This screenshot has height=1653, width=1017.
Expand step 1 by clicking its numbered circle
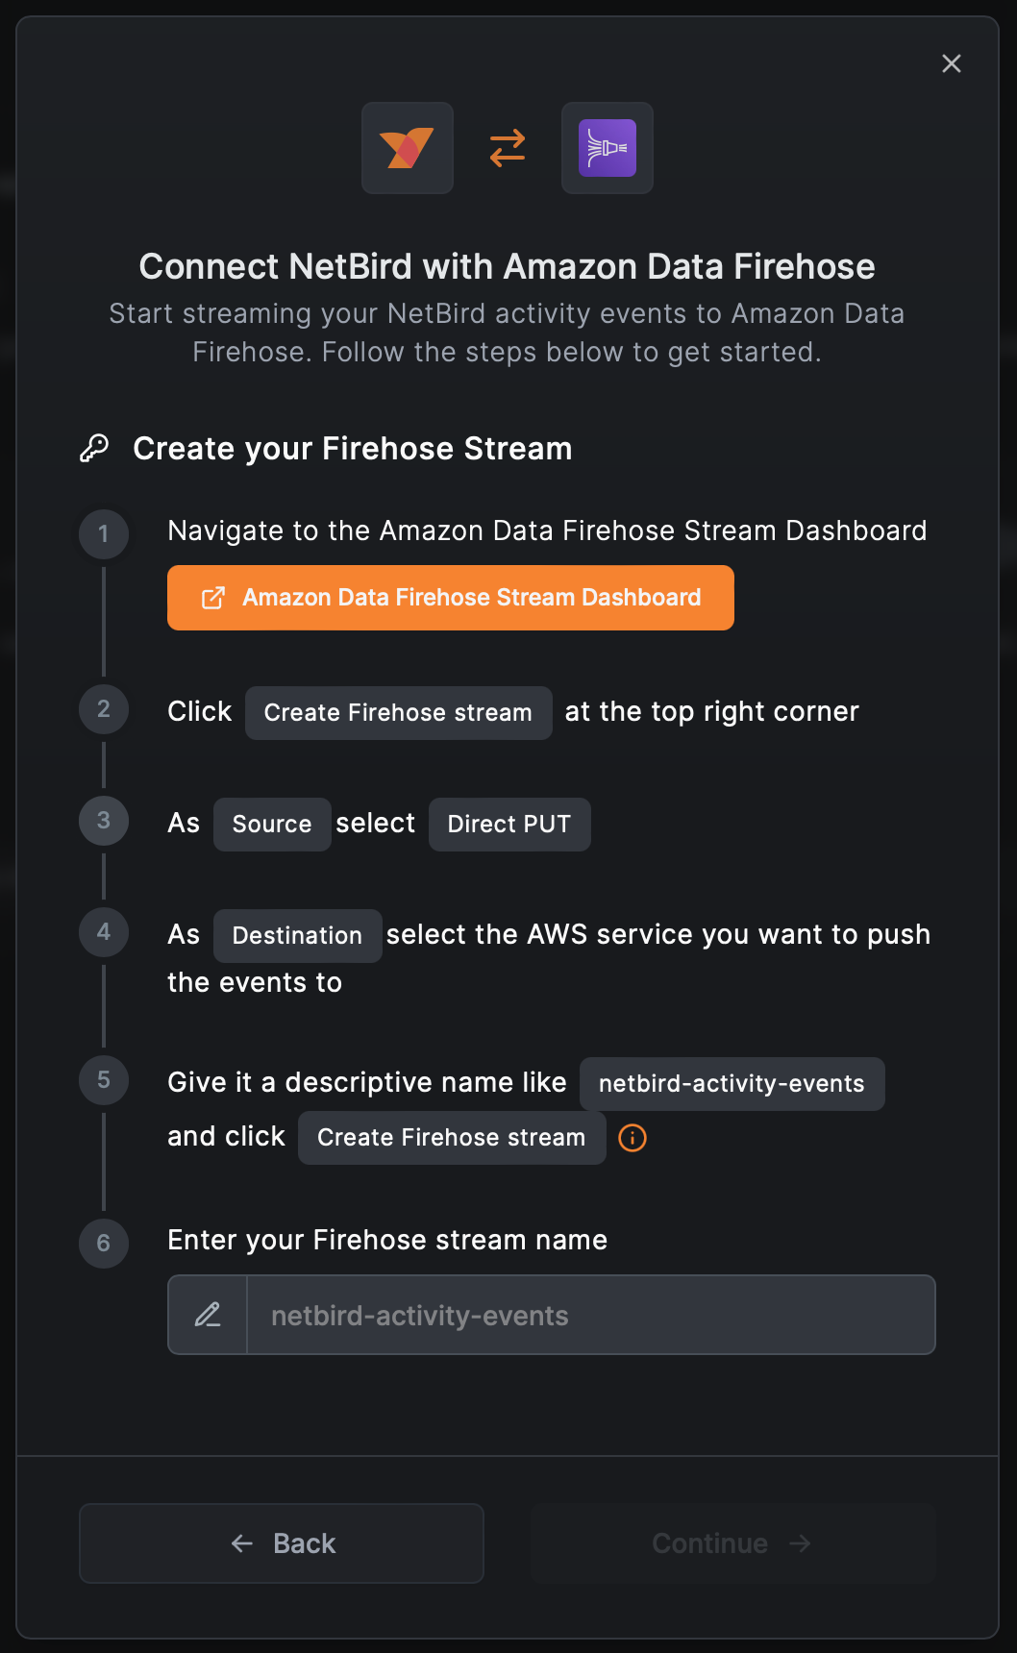(103, 534)
